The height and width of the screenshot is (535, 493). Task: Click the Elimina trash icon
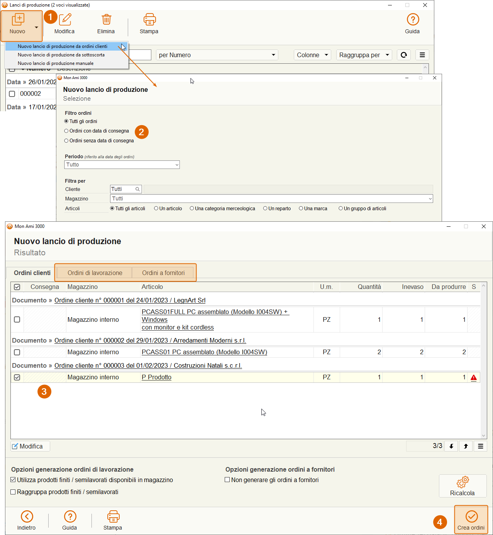click(106, 20)
